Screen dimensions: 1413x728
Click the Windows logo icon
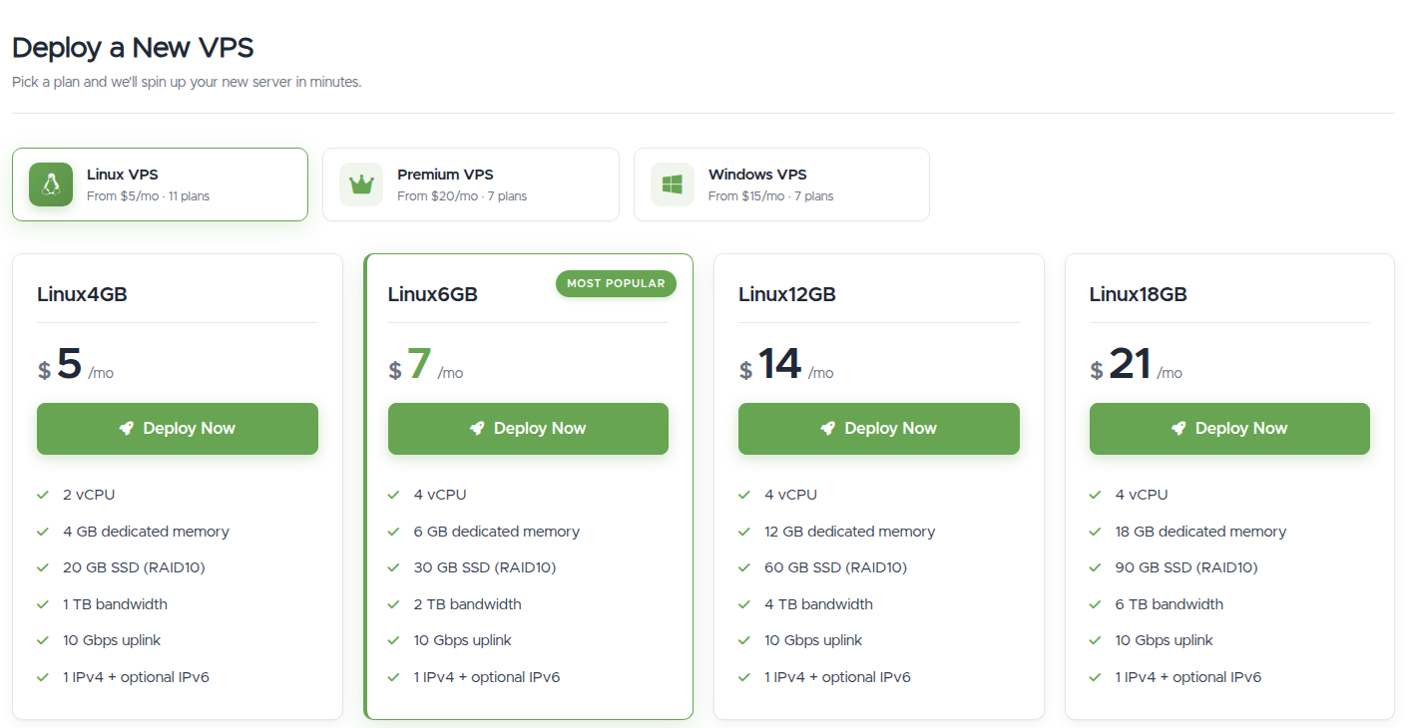tap(673, 184)
